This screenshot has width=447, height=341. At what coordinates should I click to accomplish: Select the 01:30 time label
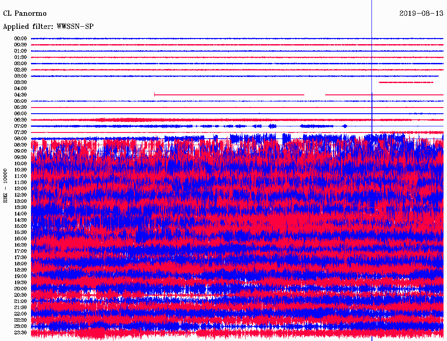click(x=21, y=57)
